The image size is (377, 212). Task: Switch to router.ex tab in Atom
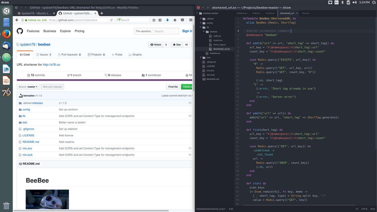coord(270,13)
